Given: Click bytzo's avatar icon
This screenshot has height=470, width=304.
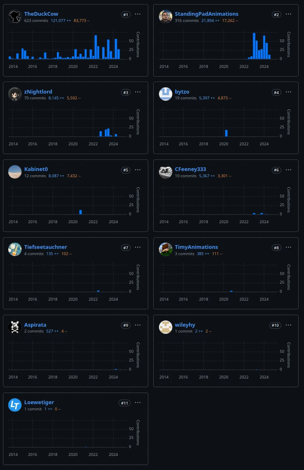Looking at the screenshot, I should click(x=166, y=94).
